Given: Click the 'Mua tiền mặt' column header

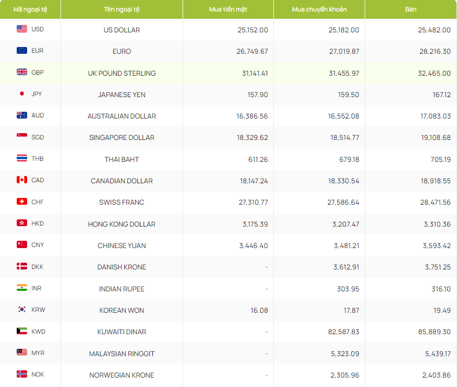Looking at the screenshot, I should [228, 9].
